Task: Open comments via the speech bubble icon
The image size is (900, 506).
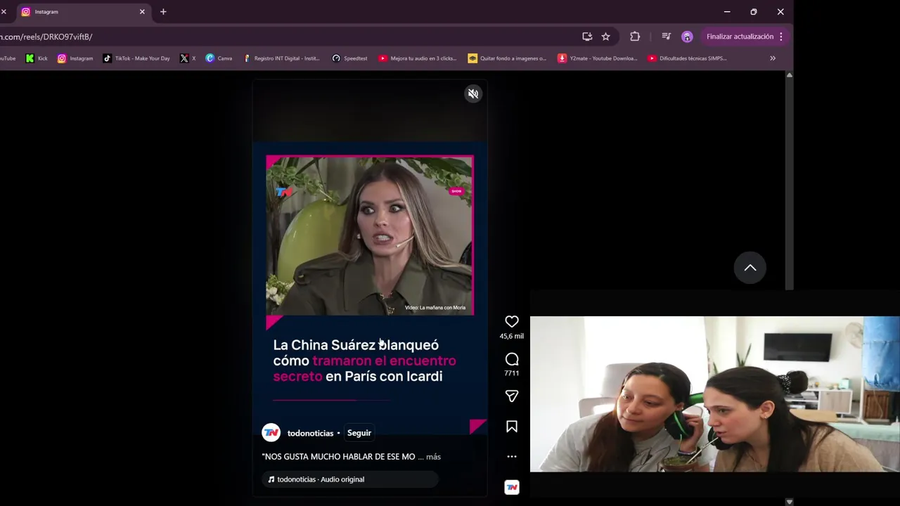Action: 512,359
